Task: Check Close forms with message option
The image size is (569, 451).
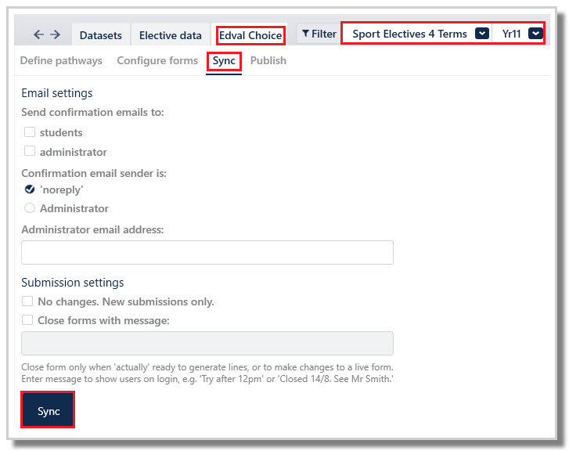Action: (x=27, y=320)
